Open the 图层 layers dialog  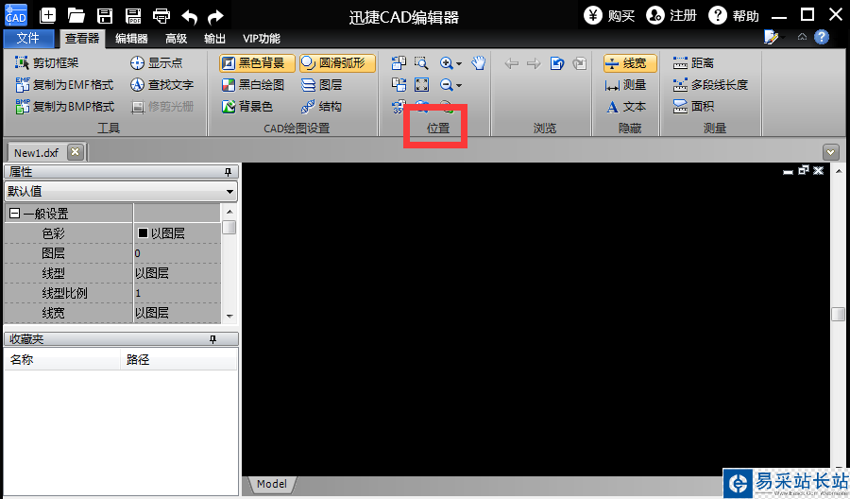pyautogui.click(x=322, y=85)
